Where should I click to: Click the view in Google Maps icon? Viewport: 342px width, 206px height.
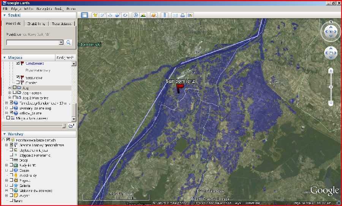[190, 15]
